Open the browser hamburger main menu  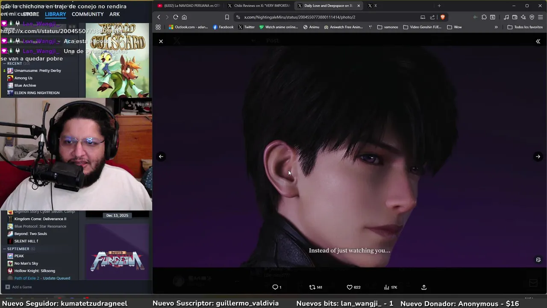pos(541,17)
